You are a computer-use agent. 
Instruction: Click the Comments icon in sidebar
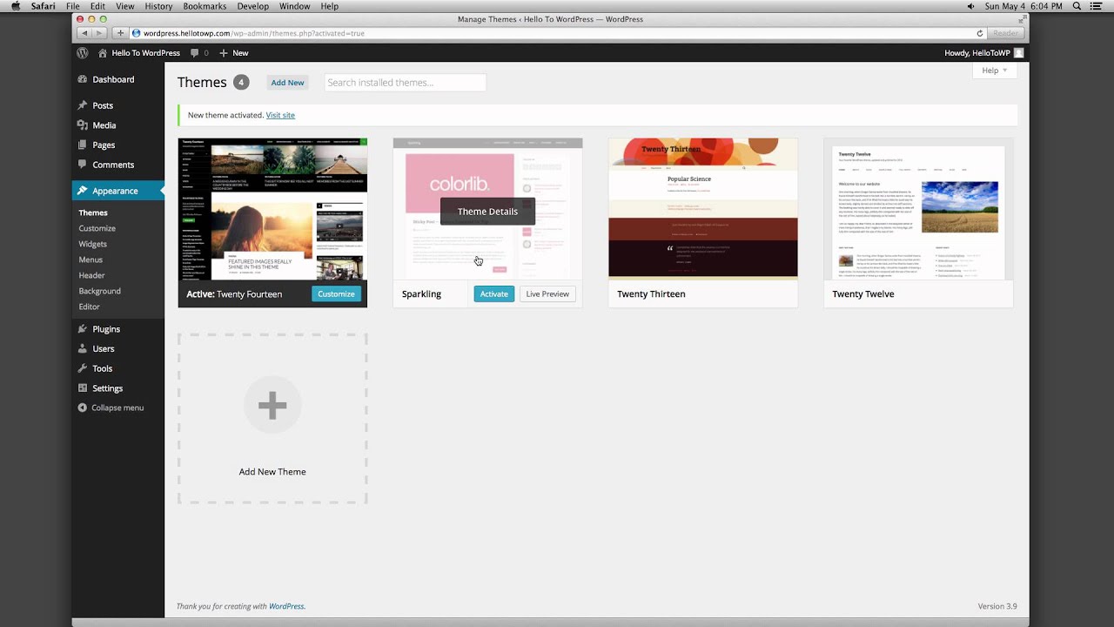[x=83, y=165]
